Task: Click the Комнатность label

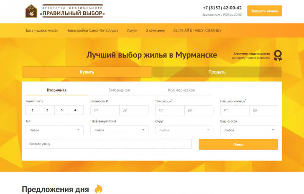Action: [x=34, y=101]
